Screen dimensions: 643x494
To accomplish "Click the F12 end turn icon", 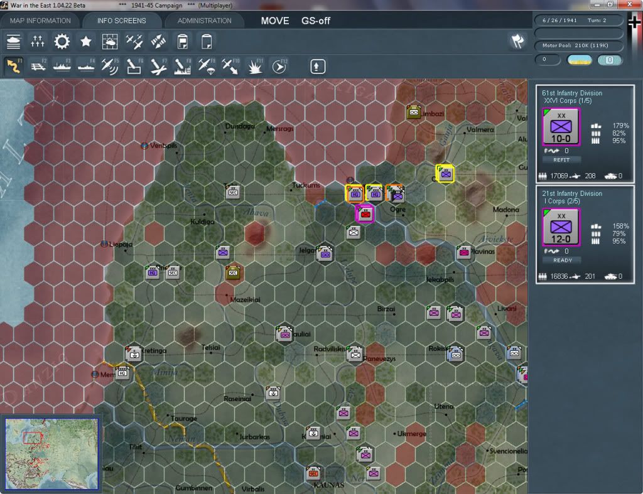I will click(279, 67).
